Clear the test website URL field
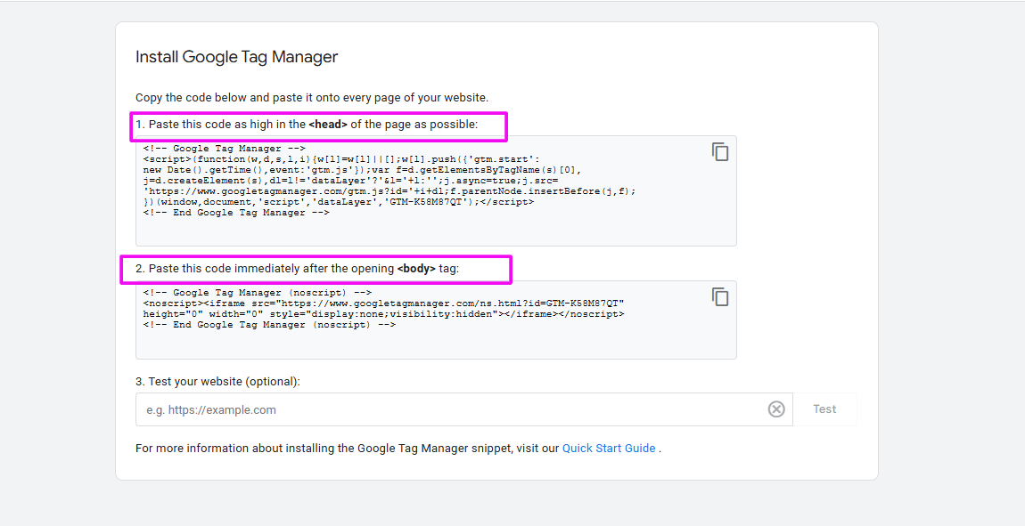The width and height of the screenshot is (1025, 526). pyautogui.click(x=776, y=409)
